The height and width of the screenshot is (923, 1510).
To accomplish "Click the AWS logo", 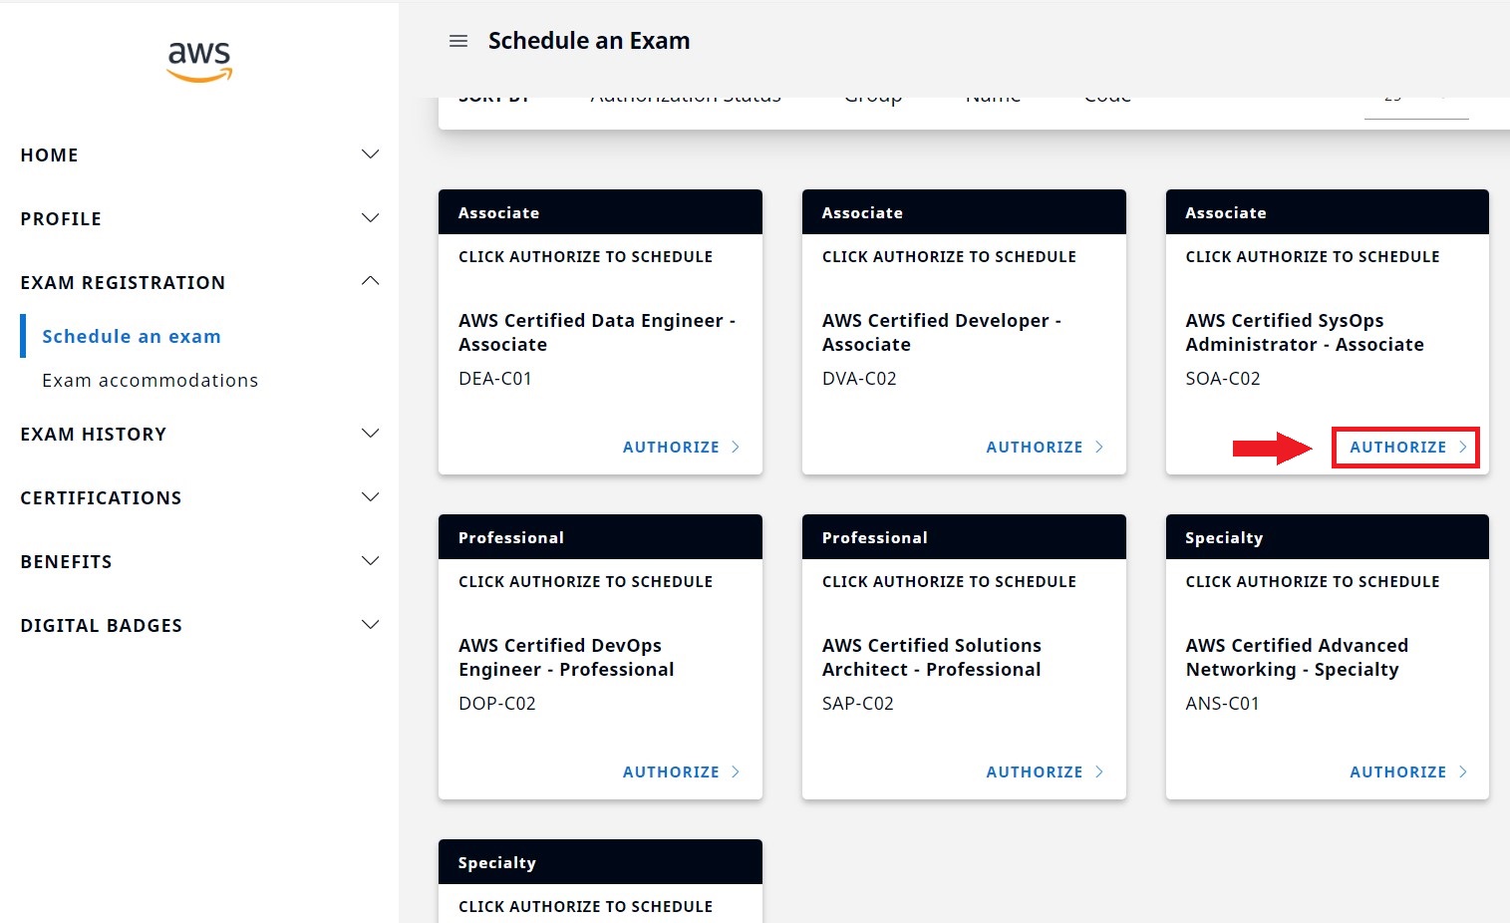I will click(x=199, y=62).
